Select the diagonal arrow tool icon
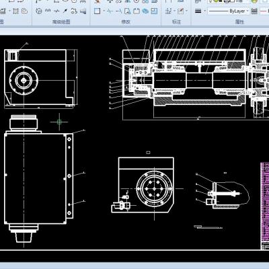The width and height of the screenshot is (269, 269). coord(65,11)
